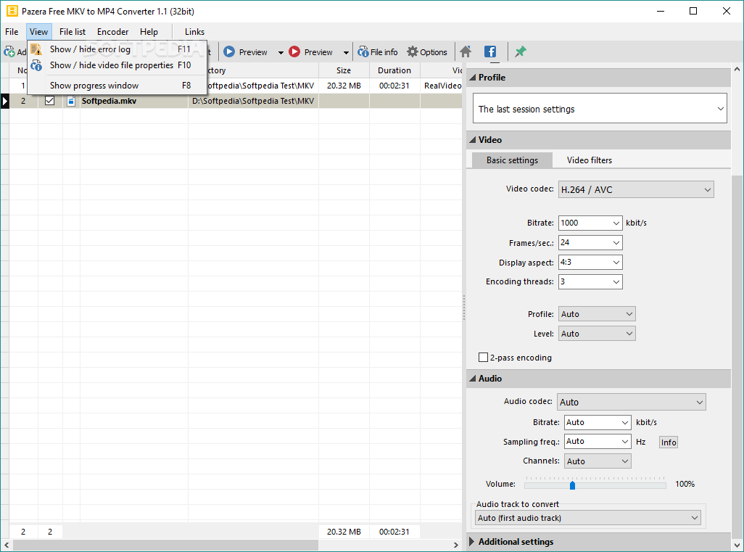The width and height of the screenshot is (744, 552).
Task: Uncheck the Softpedia.mkv row checkbox
Action: click(x=49, y=101)
